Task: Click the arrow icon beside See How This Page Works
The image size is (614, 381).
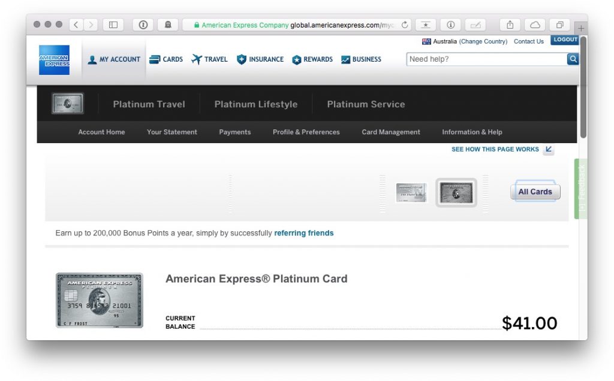Action: point(549,149)
